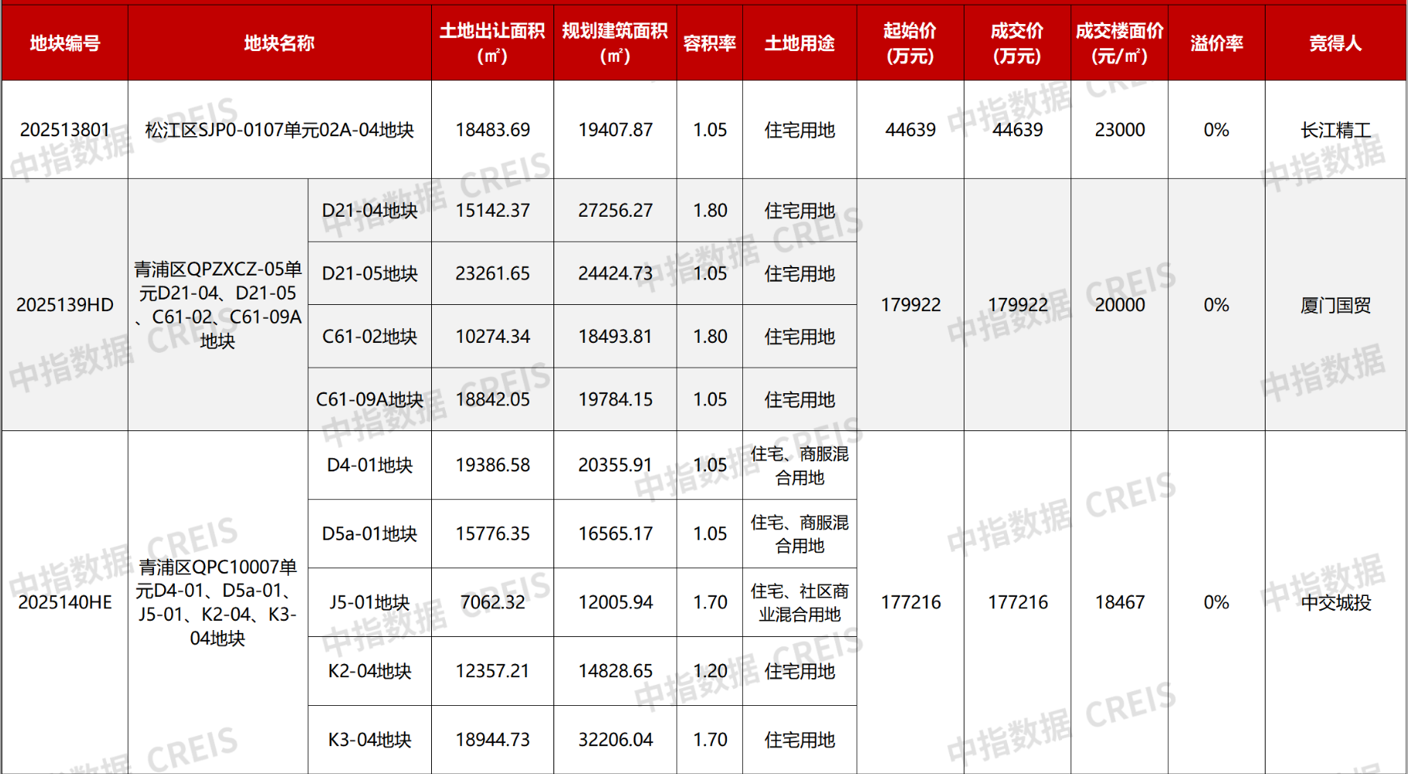Click the 土地出让面积 column header
Viewport: 1408px width, 774px height.
tap(492, 43)
